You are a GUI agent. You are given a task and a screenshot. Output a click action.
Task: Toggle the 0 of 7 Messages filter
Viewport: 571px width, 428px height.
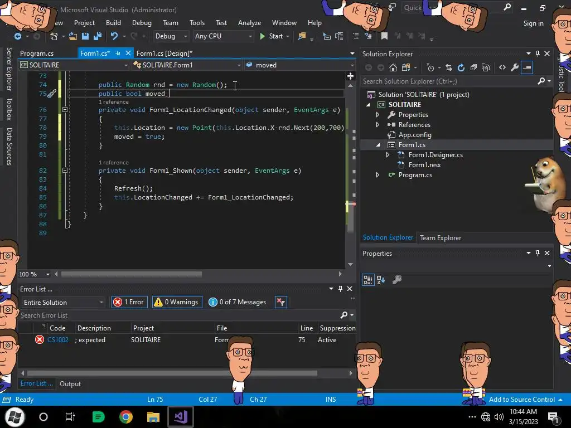click(x=237, y=301)
